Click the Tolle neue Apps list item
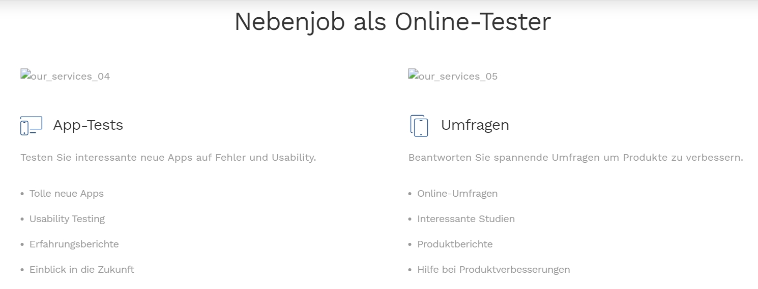This screenshot has width=758, height=289. (67, 194)
